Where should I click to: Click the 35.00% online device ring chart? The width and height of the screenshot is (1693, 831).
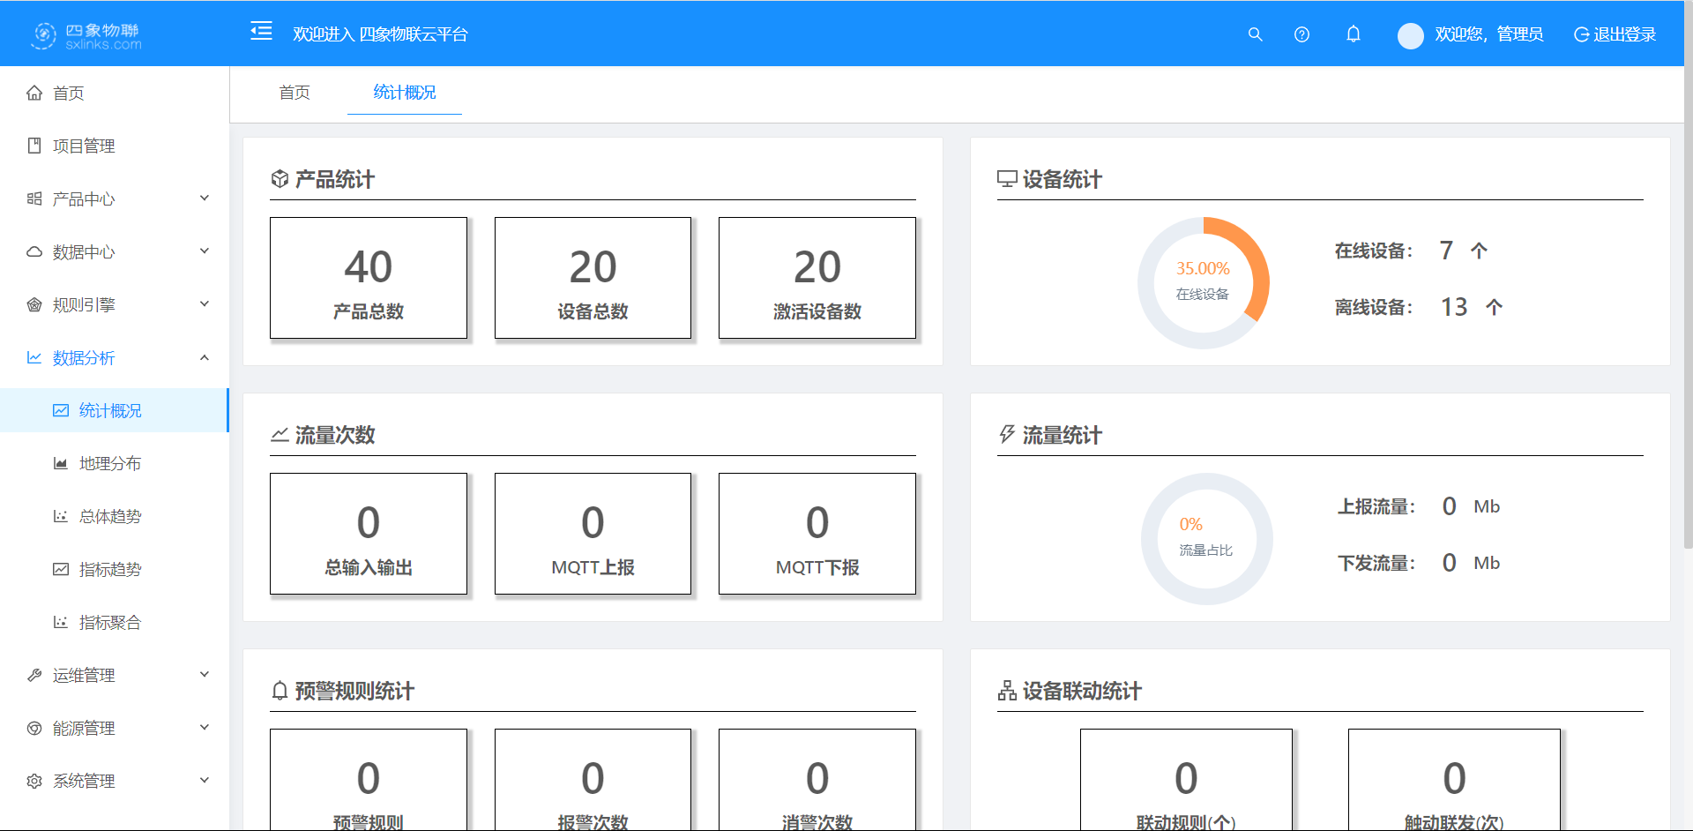tap(1203, 282)
